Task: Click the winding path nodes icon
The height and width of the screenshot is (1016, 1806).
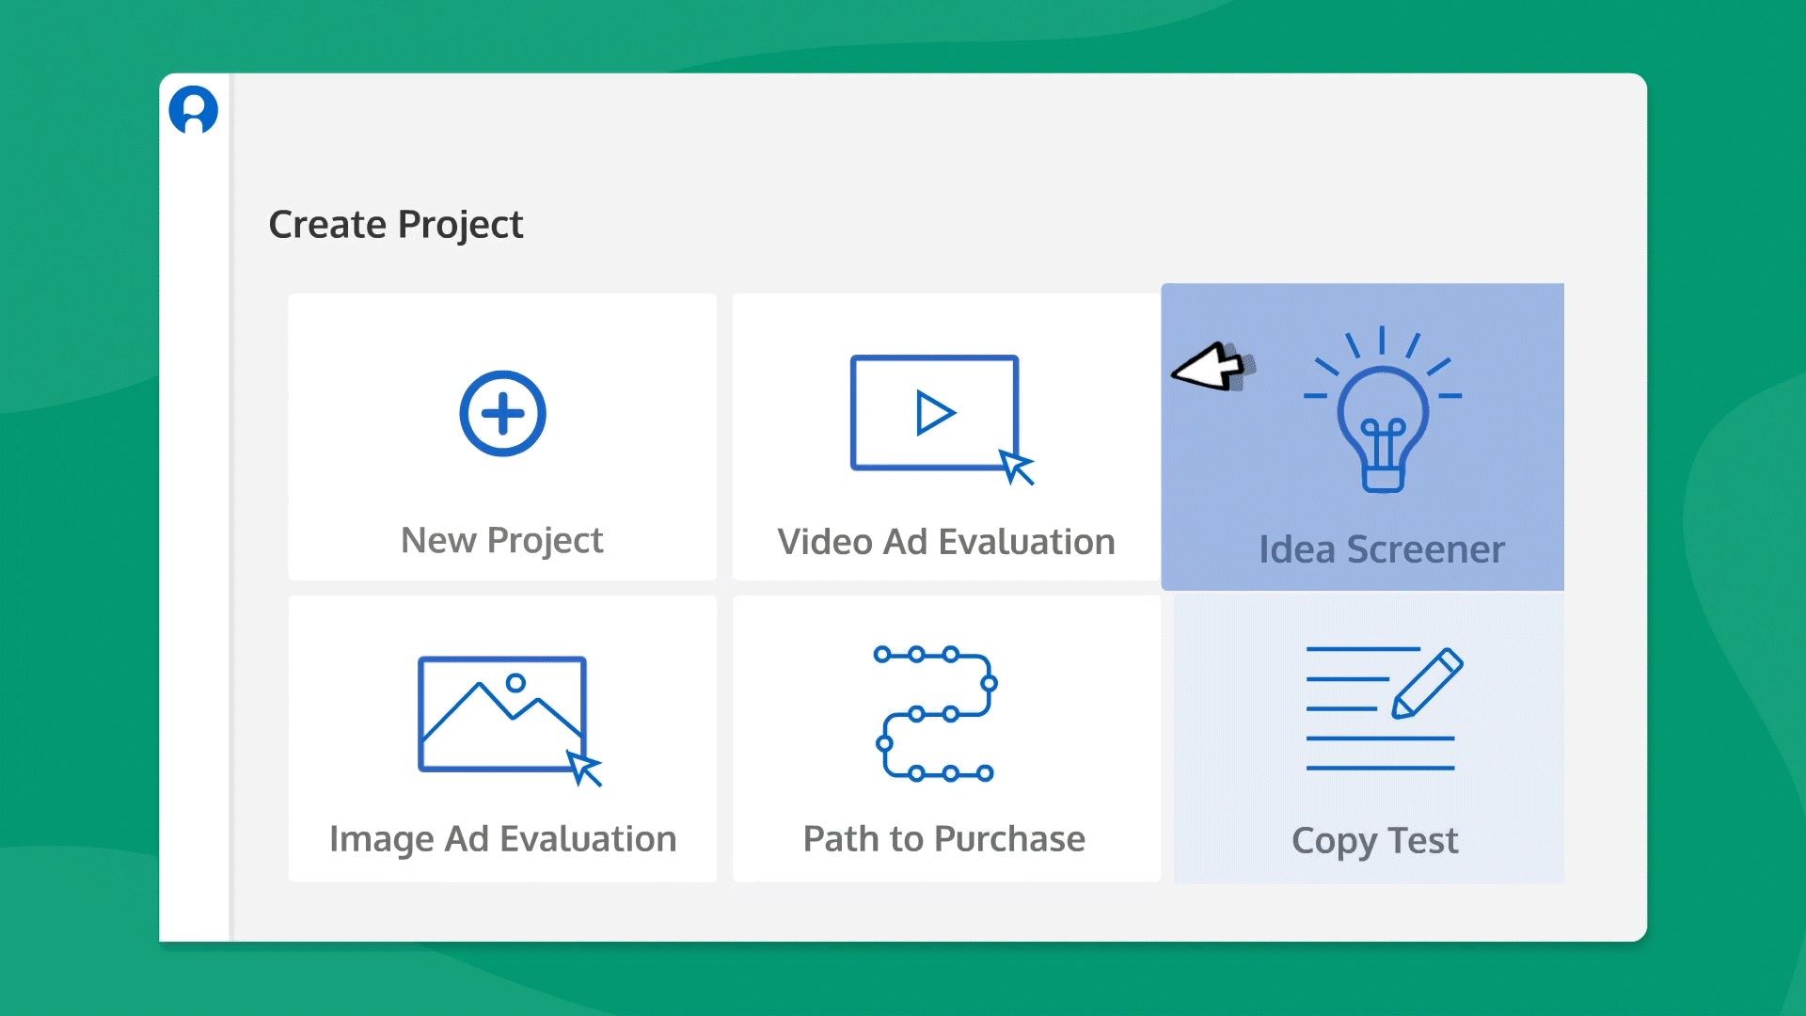Action: (x=935, y=713)
